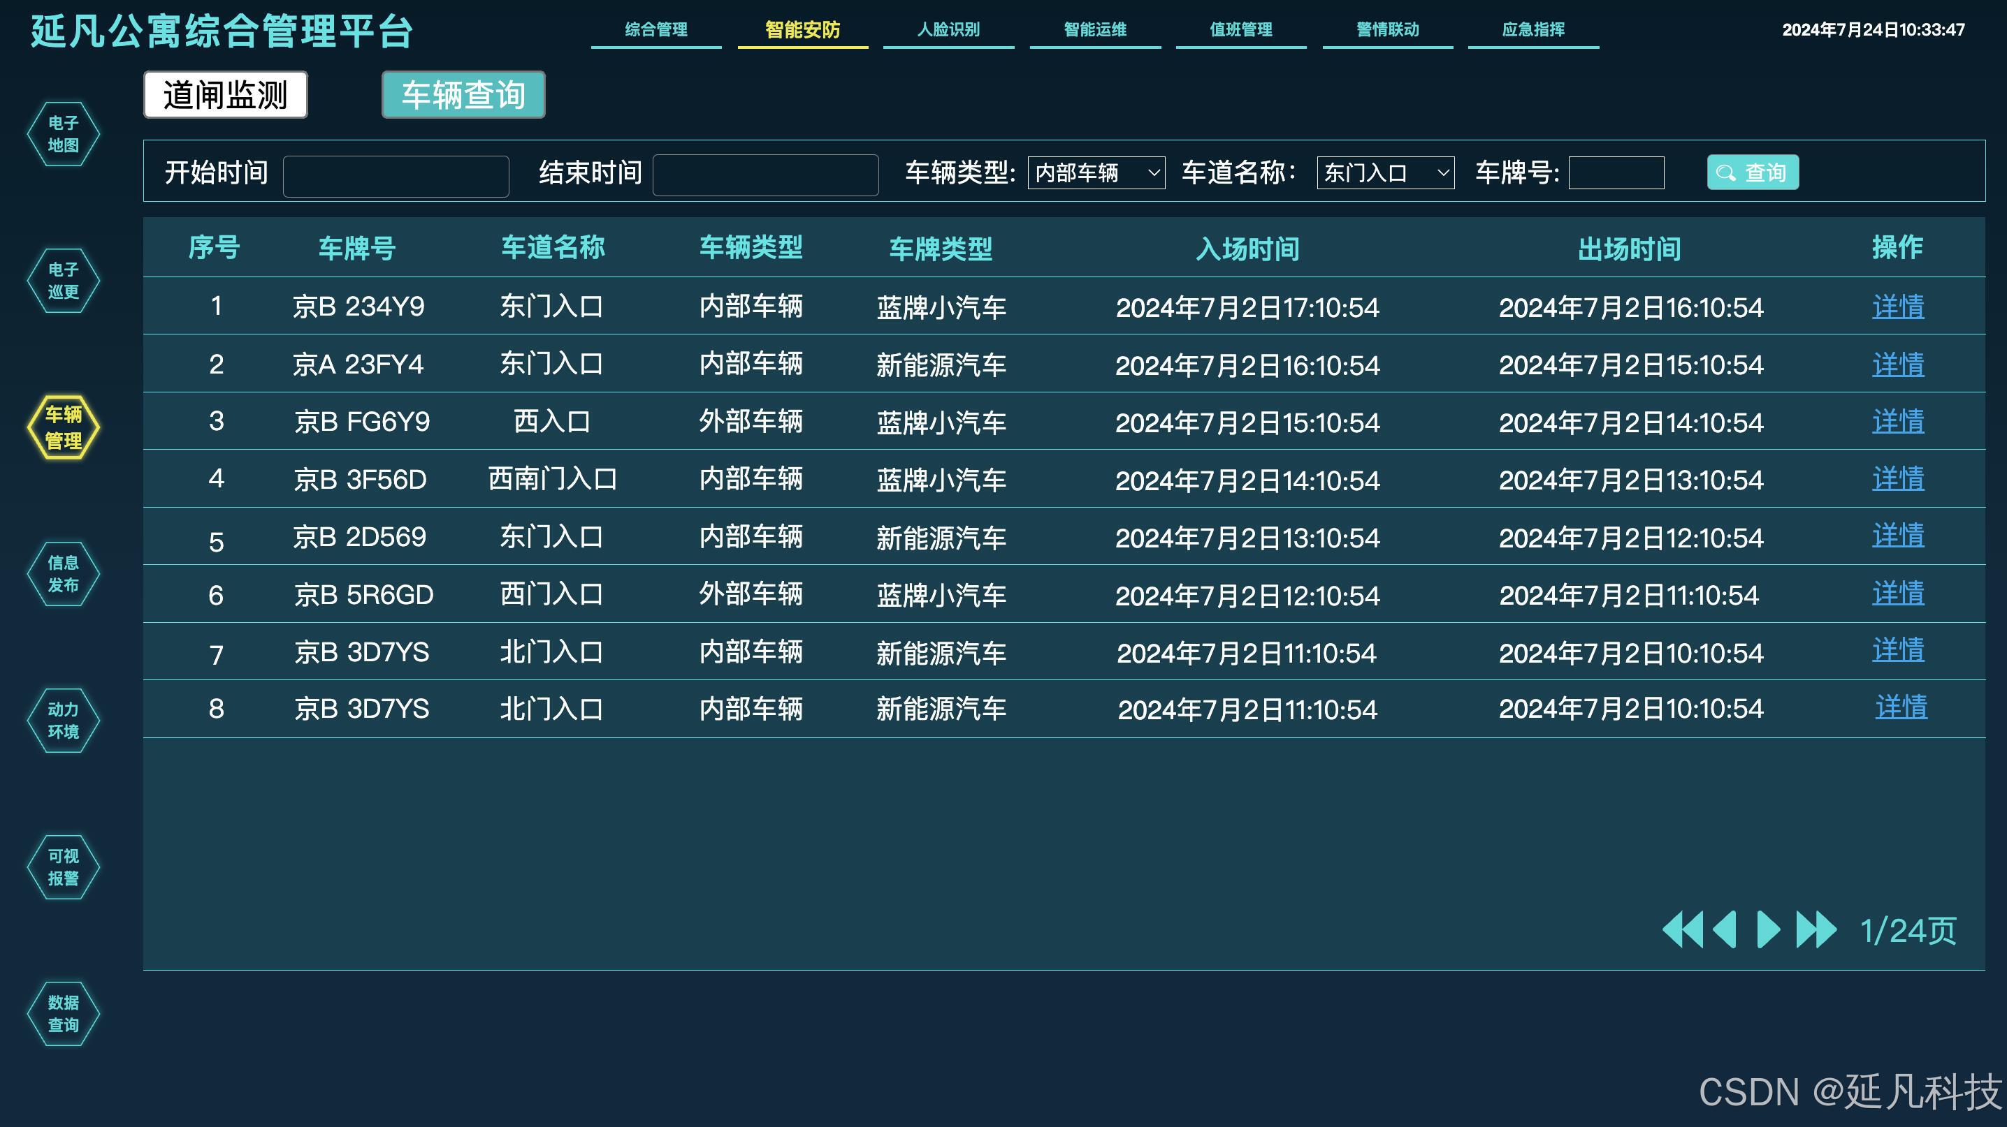The width and height of the screenshot is (2007, 1127).
Task: Switch to the 应急指挥 top tab
Action: (1533, 30)
